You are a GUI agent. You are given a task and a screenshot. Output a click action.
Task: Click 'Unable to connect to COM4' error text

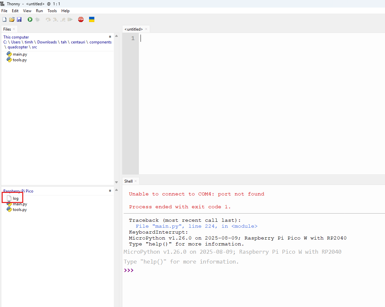(x=196, y=194)
